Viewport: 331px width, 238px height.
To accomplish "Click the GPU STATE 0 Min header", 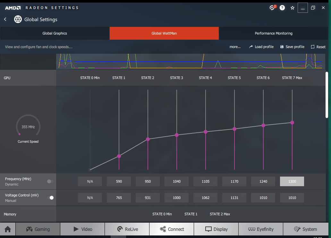I will click(x=90, y=78).
